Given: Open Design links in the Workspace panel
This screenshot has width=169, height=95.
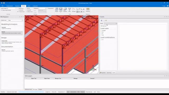Looking at the screenshot, I should (12, 42).
